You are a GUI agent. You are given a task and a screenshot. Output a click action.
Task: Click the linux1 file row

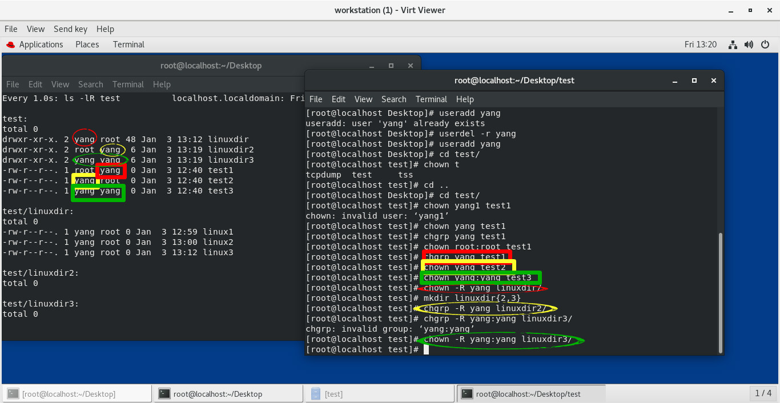click(x=118, y=232)
